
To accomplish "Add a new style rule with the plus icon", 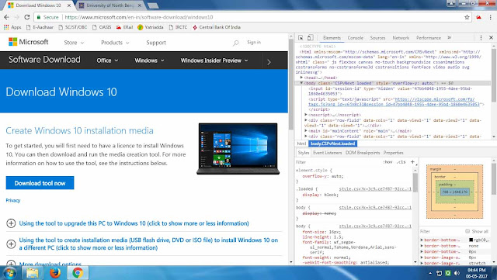I will 412,162.
